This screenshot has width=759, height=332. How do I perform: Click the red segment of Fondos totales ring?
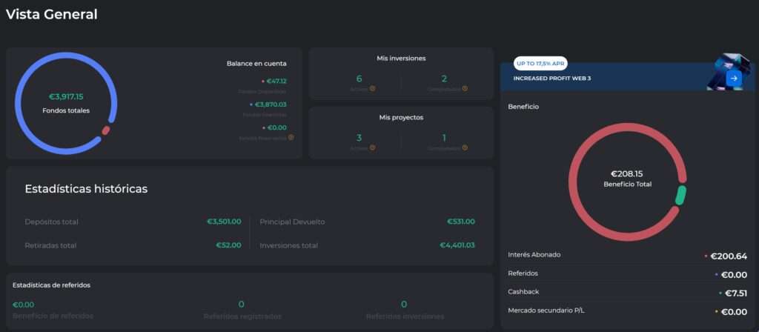coord(105,130)
